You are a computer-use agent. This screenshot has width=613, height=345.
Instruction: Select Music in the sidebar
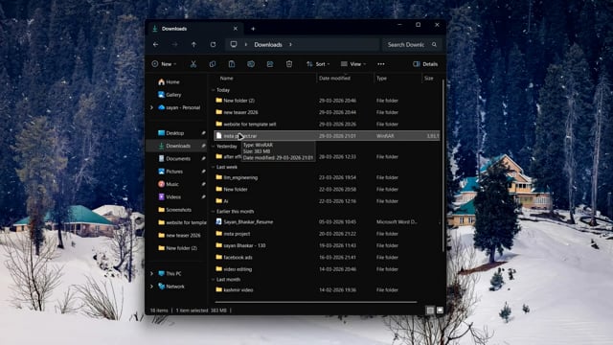(169, 184)
